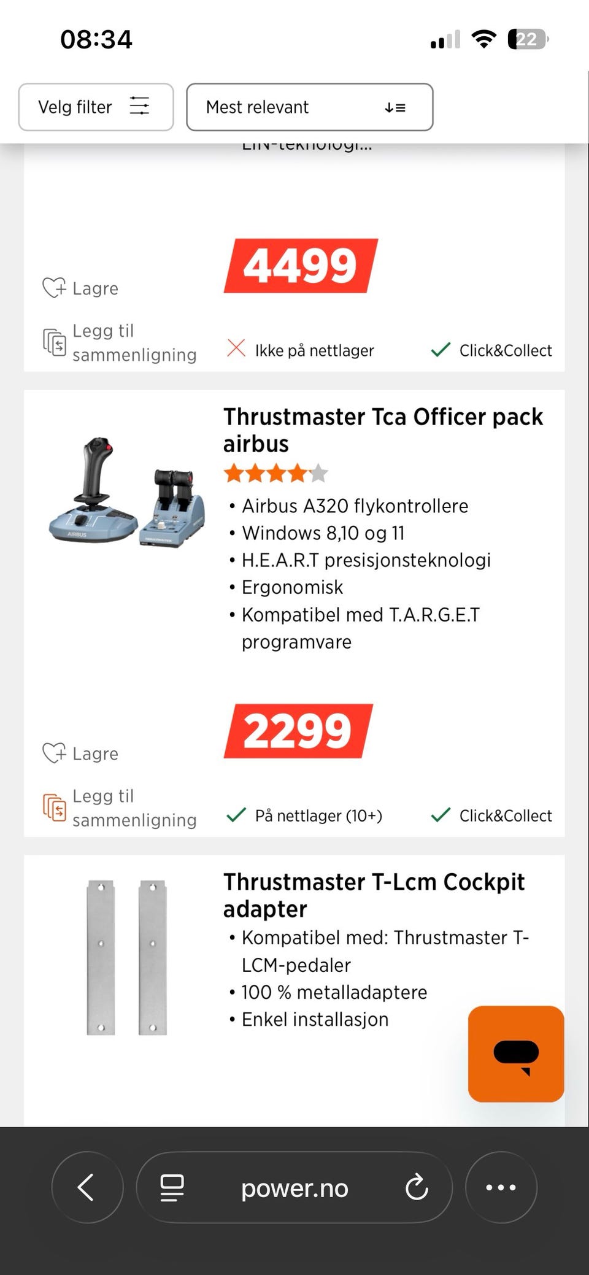The image size is (589, 1275).
Task: Reload the page with refresh icon
Action: pyautogui.click(x=417, y=1187)
